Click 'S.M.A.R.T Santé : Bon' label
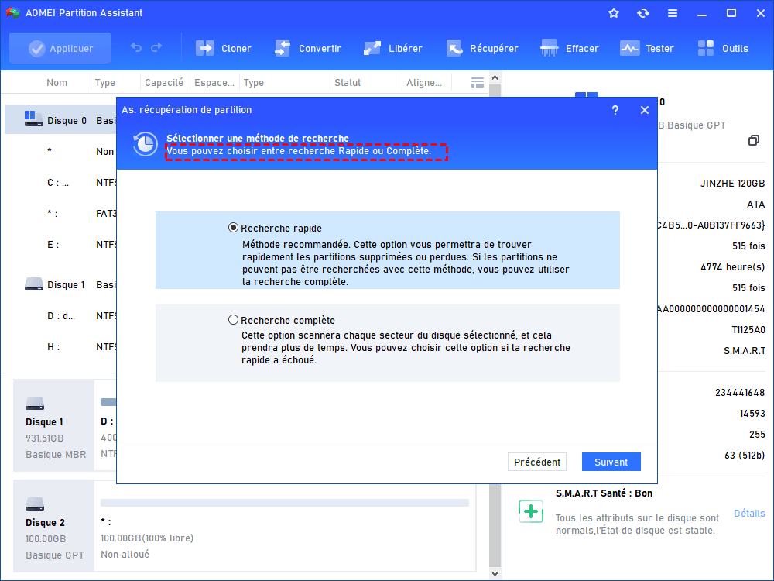774x581 pixels. 604,493
